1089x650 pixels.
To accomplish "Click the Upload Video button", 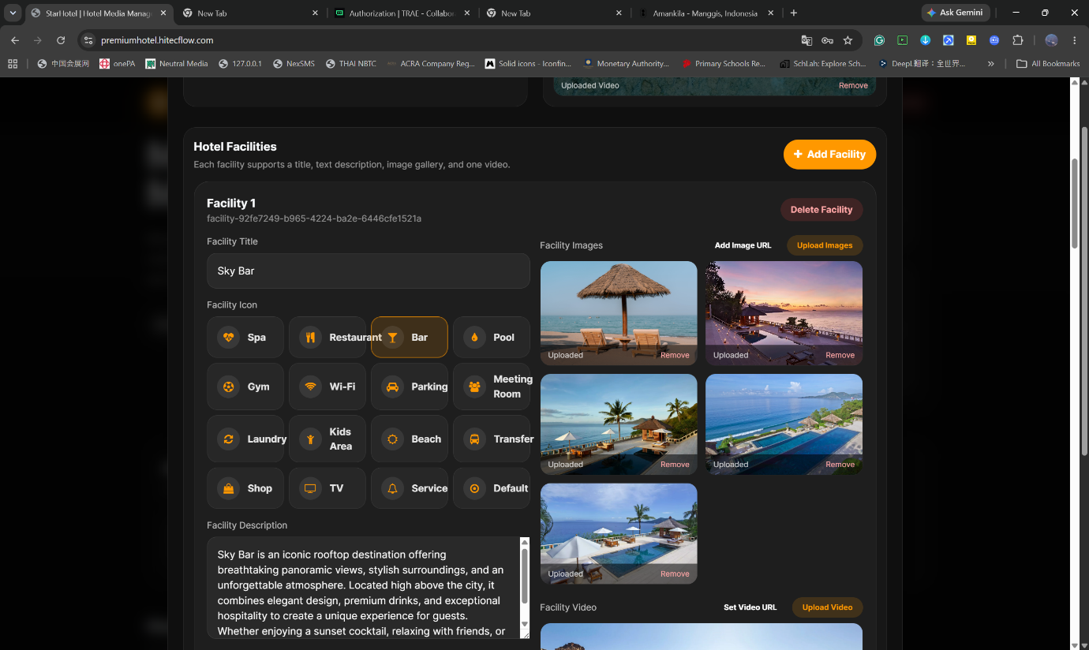I will tap(827, 607).
